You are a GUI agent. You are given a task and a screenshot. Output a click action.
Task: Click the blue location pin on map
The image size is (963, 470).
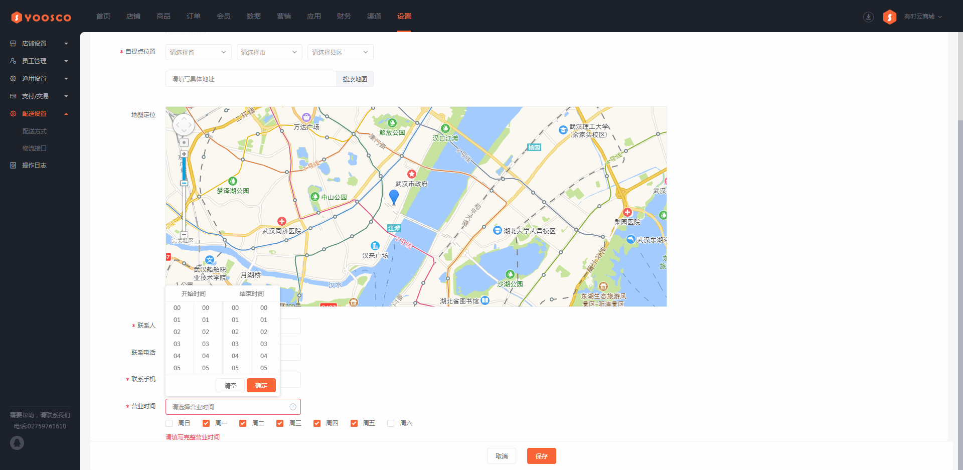(x=394, y=197)
